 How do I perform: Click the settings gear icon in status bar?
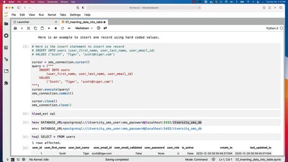coord(24,160)
